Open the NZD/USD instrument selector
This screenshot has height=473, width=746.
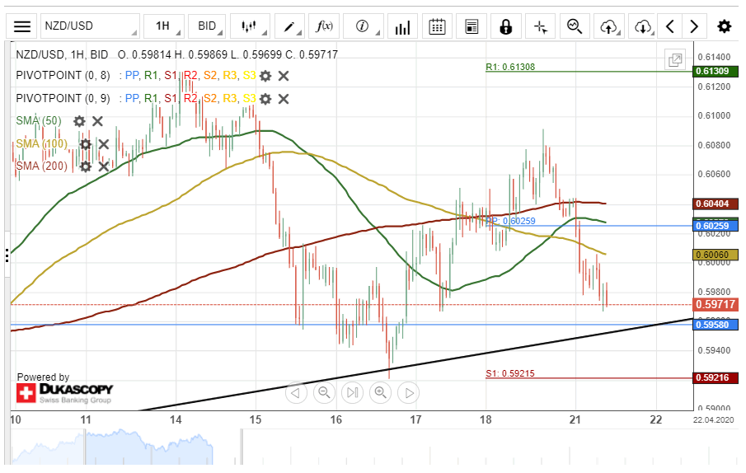[90, 26]
